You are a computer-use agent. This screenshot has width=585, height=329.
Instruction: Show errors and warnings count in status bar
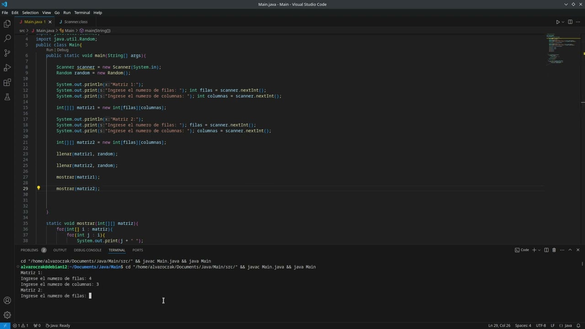click(x=21, y=325)
